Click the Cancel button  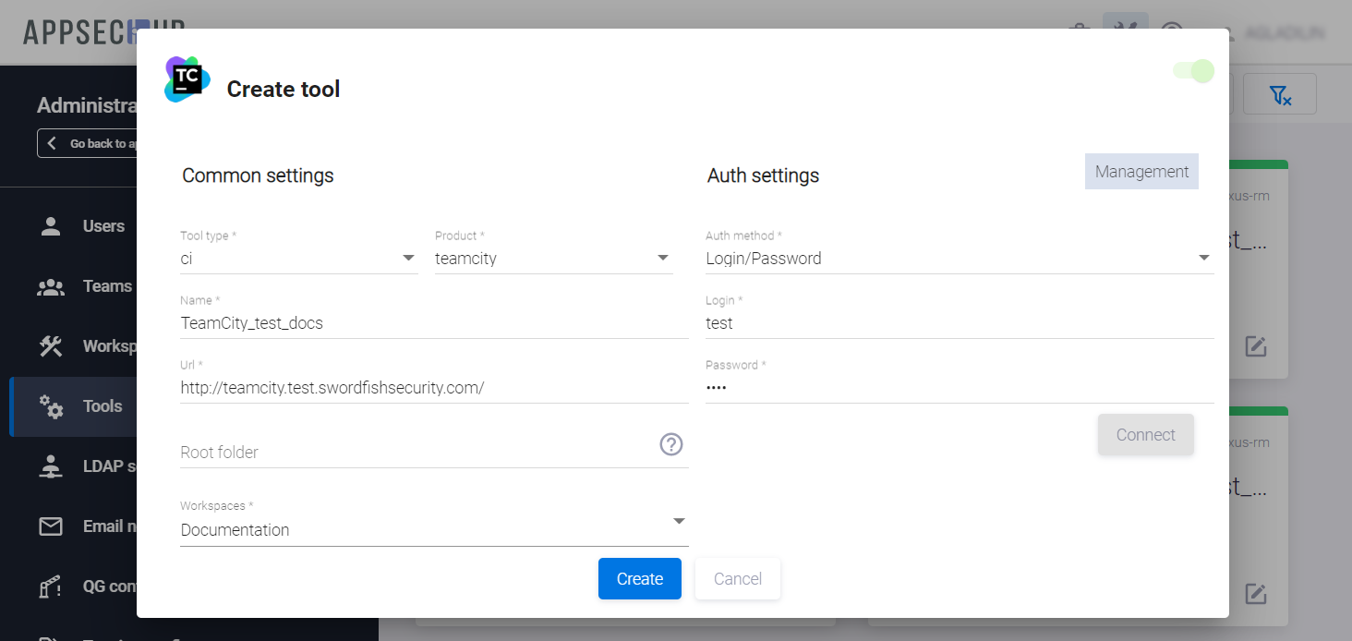(x=737, y=579)
